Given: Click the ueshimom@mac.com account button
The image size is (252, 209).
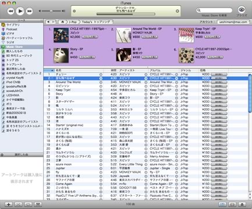Looking at the screenshot, I should [233, 22].
